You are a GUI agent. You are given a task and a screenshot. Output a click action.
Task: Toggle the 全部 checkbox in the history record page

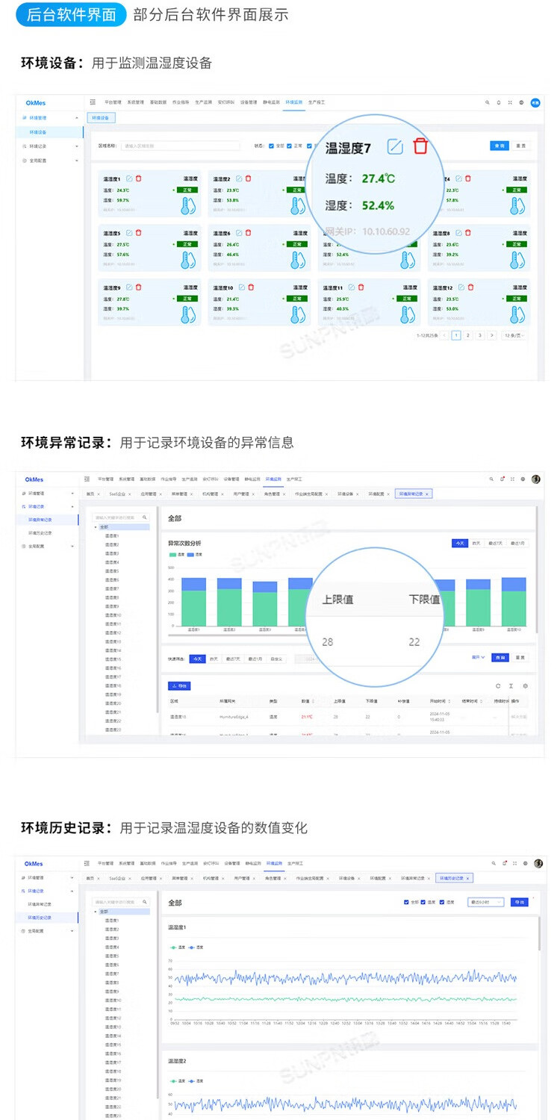pyautogui.click(x=406, y=902)
